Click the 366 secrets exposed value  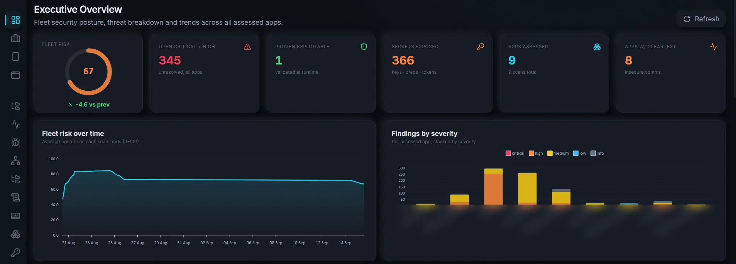point(403,60)
